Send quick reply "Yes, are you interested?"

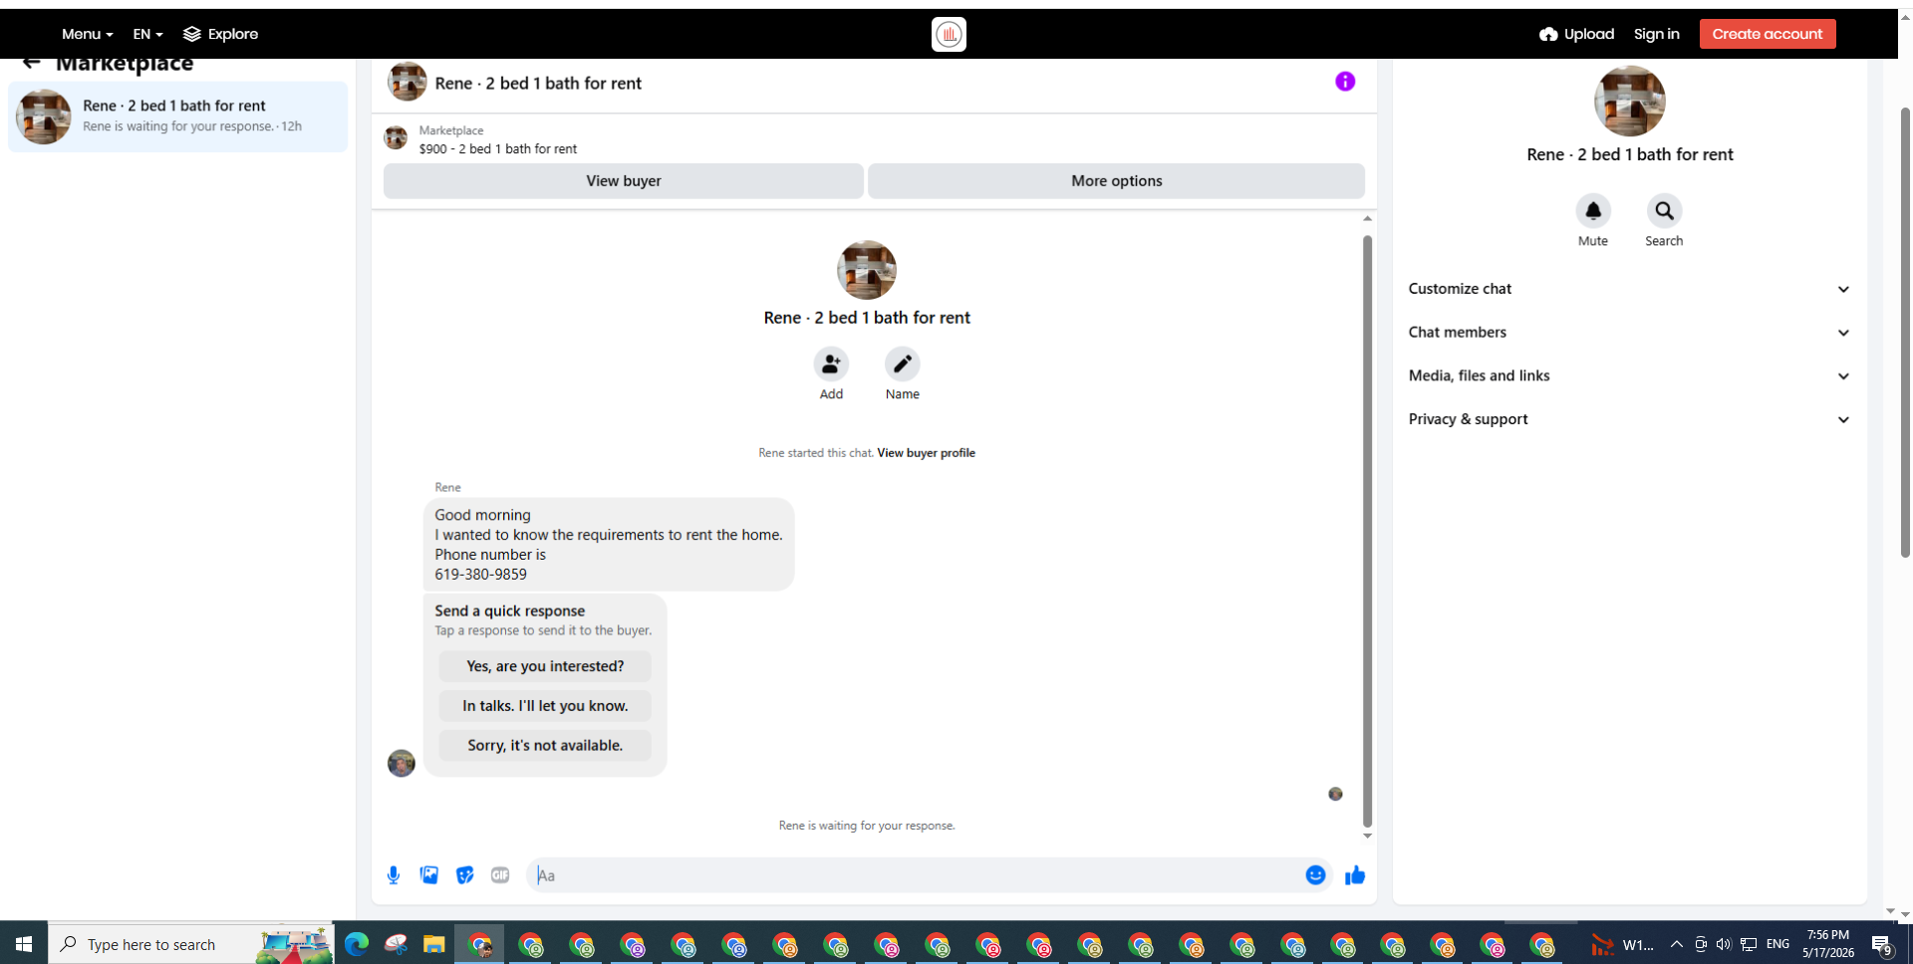point(545,666)
